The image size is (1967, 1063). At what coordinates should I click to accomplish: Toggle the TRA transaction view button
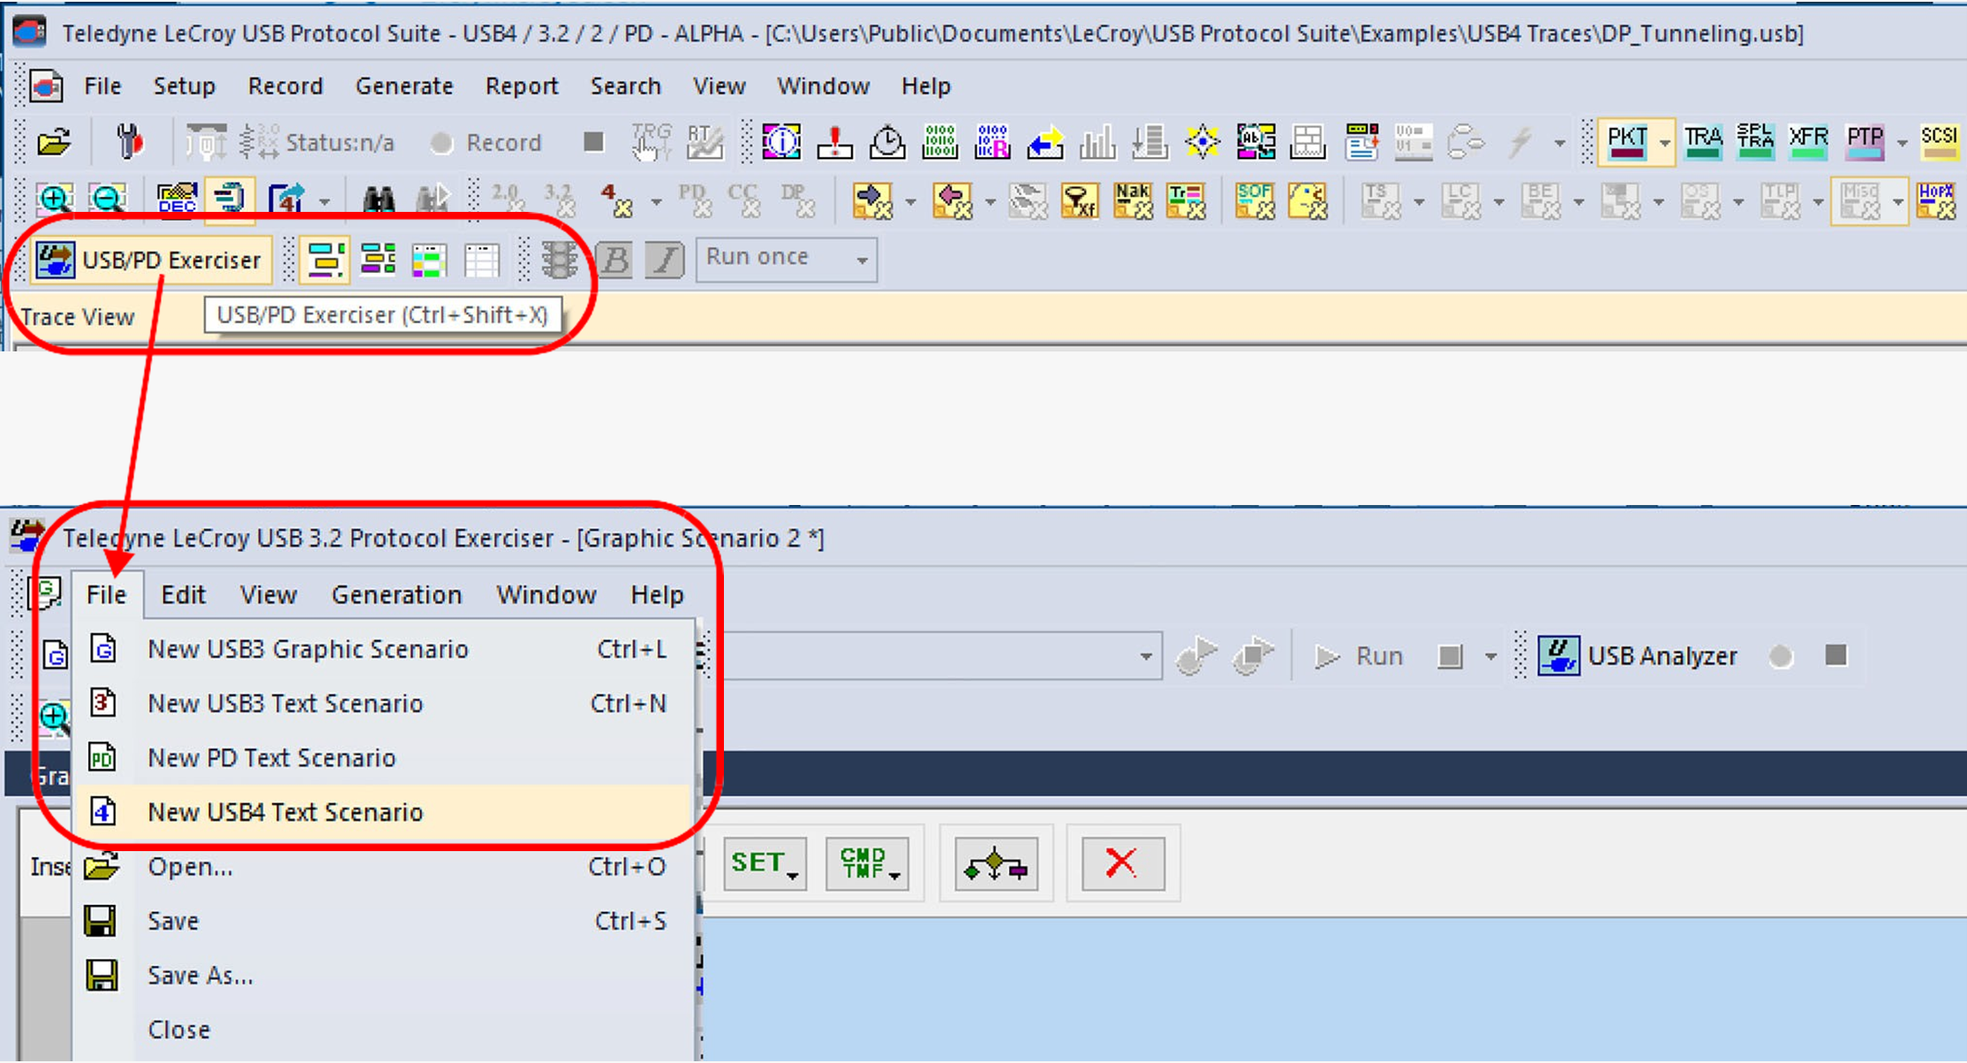(1702, 141)
